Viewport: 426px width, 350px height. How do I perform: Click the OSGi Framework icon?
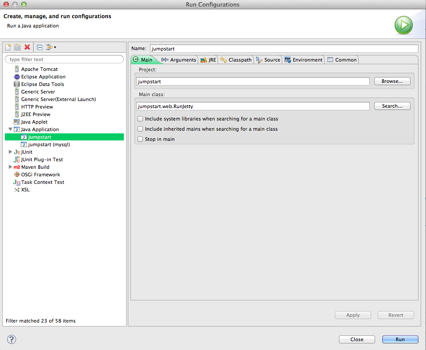tap(17, 175)
